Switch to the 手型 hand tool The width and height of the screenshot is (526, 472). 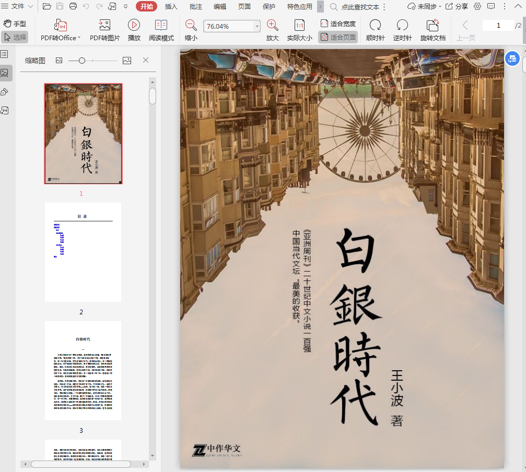[15, 23]
